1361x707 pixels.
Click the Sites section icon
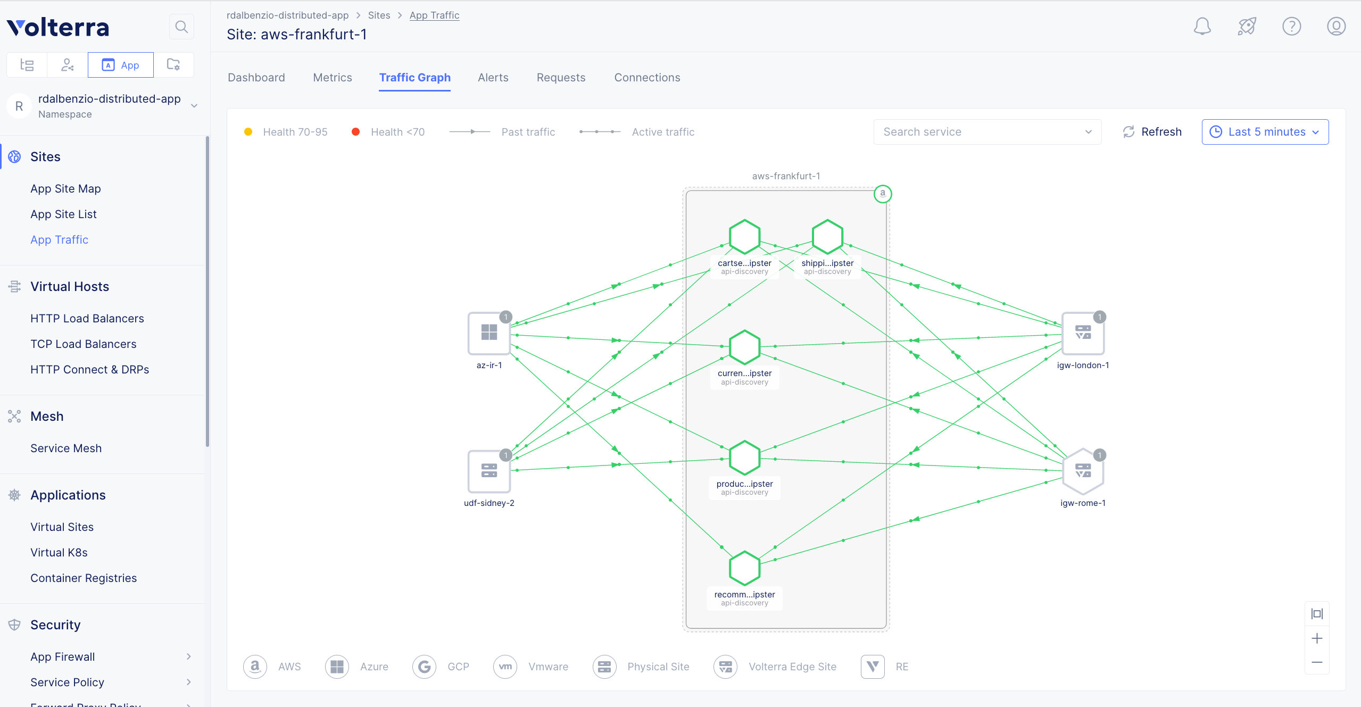[x=14, y=157]
